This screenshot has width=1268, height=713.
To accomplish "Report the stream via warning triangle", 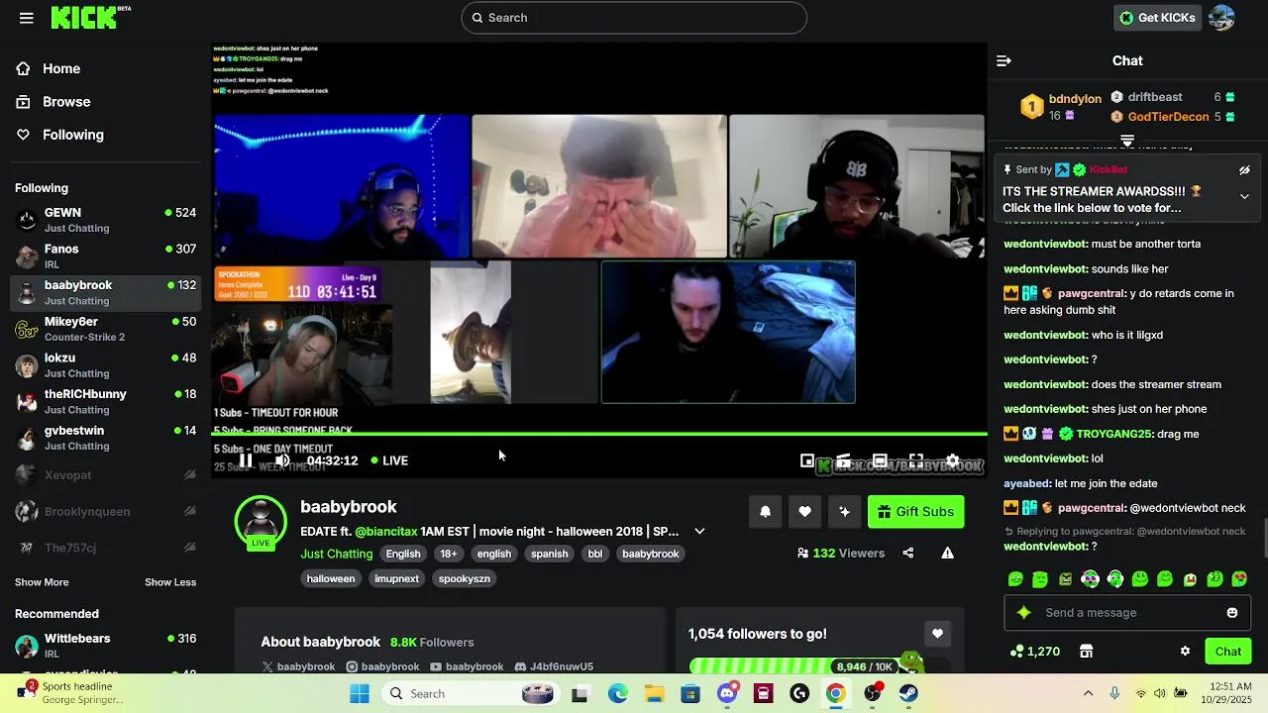I will [948, 553].
